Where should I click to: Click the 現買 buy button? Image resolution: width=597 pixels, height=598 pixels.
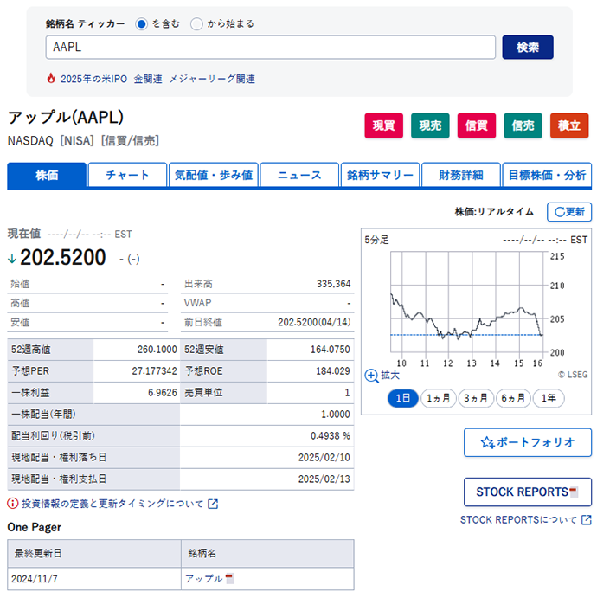pos(383,125)
